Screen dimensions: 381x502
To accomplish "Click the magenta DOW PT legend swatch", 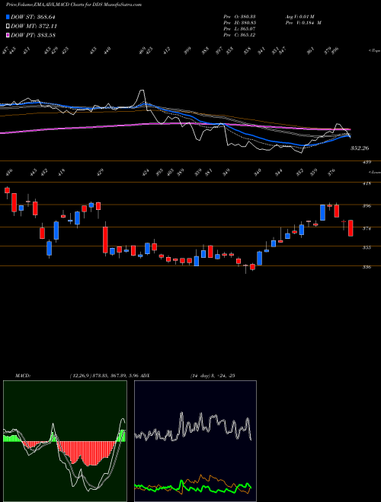I will (x=8, y=35).
